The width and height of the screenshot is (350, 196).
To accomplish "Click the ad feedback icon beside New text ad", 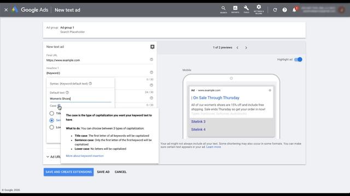I will click(x=152, y=47).
